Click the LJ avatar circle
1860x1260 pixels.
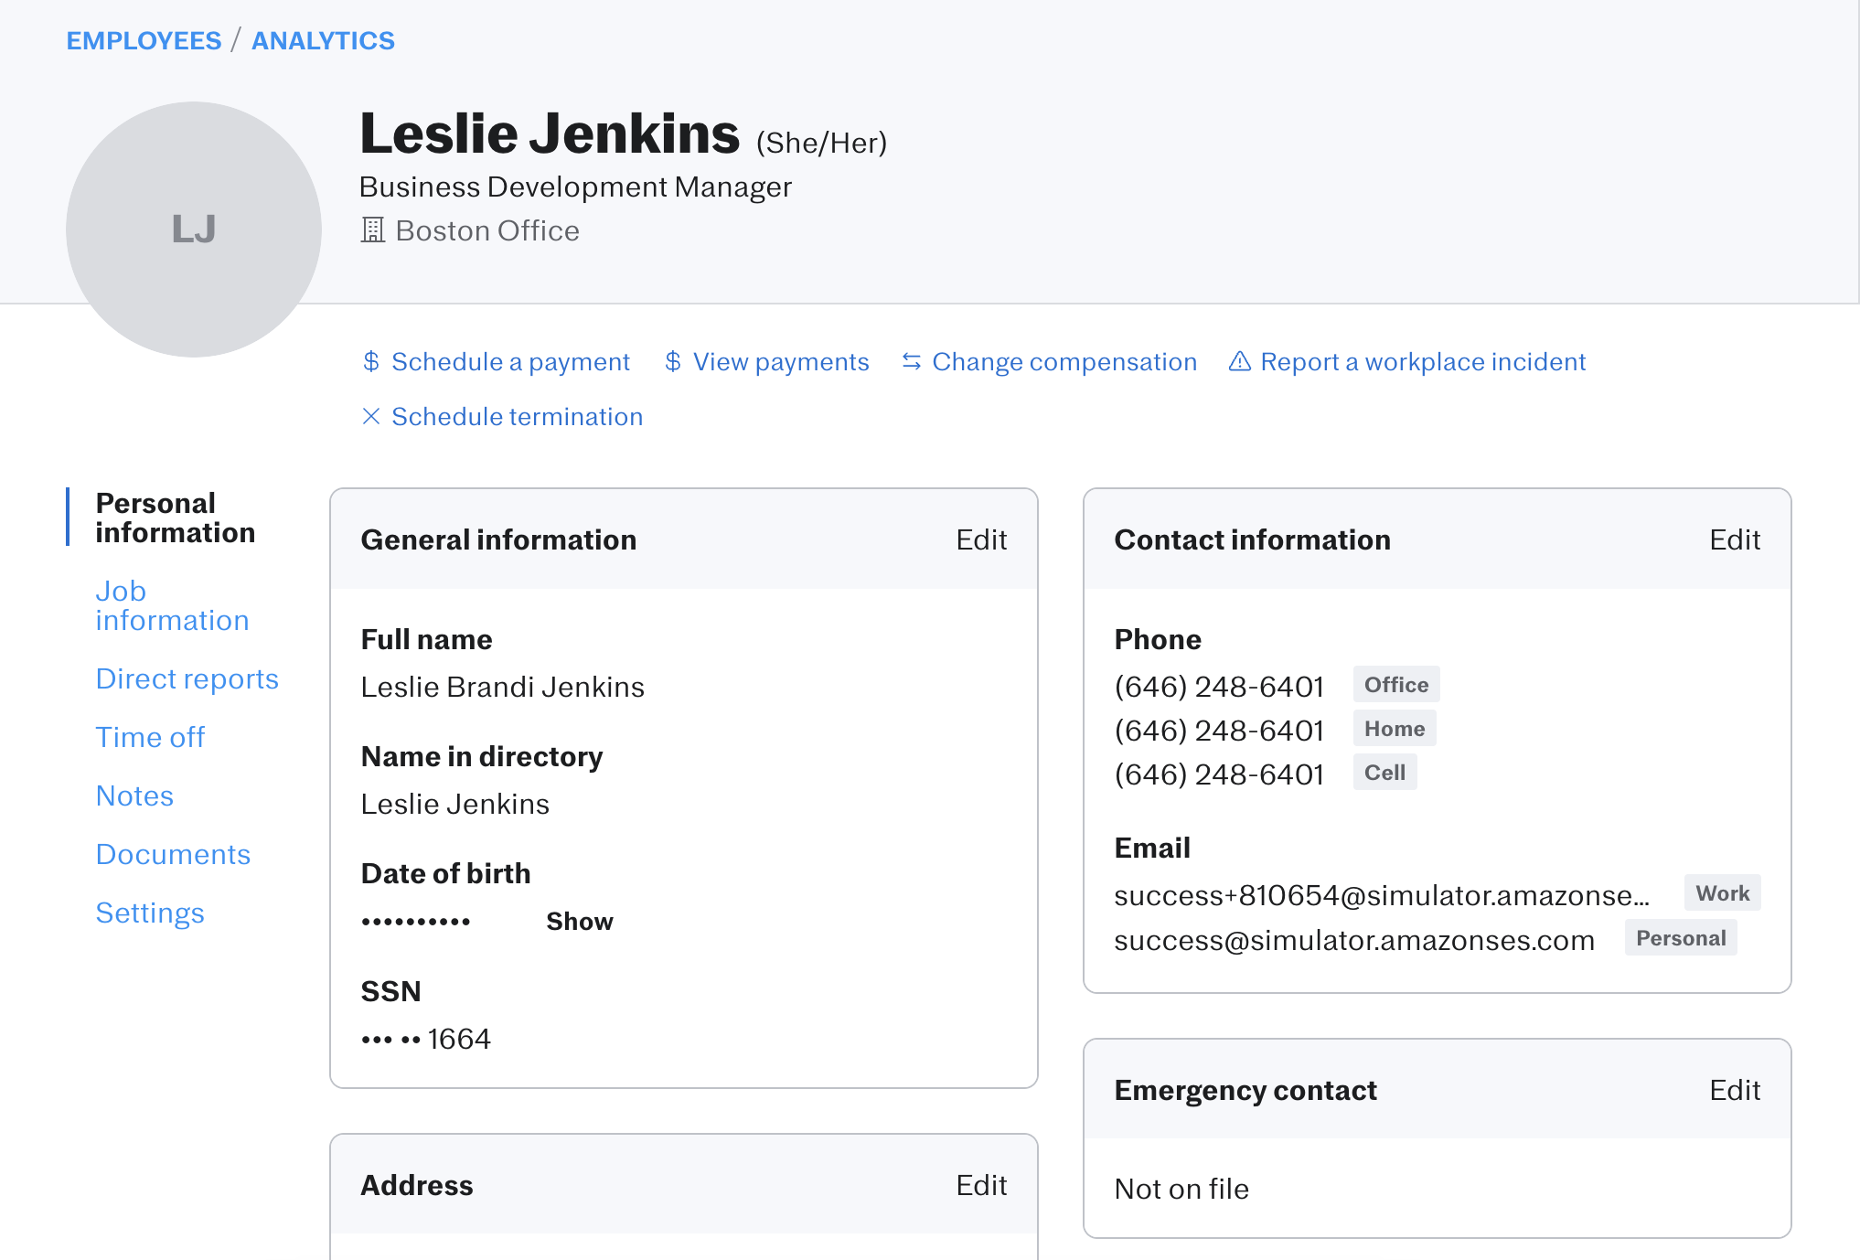[194, 230]
